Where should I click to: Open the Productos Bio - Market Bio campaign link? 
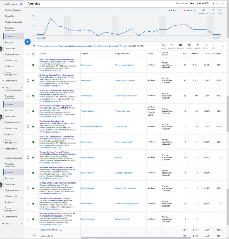(91, 127)
